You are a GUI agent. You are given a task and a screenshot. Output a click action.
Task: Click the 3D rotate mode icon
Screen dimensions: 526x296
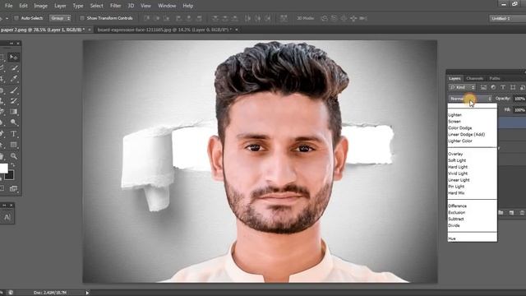pyautogui.click(x=325, y=18)
